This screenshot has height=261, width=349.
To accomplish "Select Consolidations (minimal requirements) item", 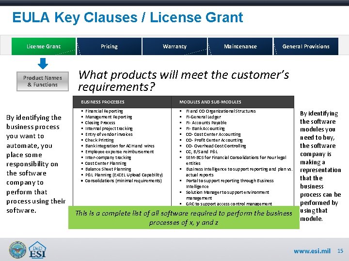I will [123, 181].
